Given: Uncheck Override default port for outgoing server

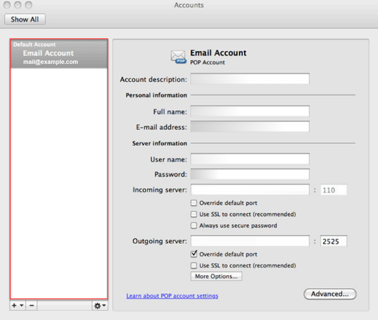Looking at the screenshot, I should [x=194, y=254].
